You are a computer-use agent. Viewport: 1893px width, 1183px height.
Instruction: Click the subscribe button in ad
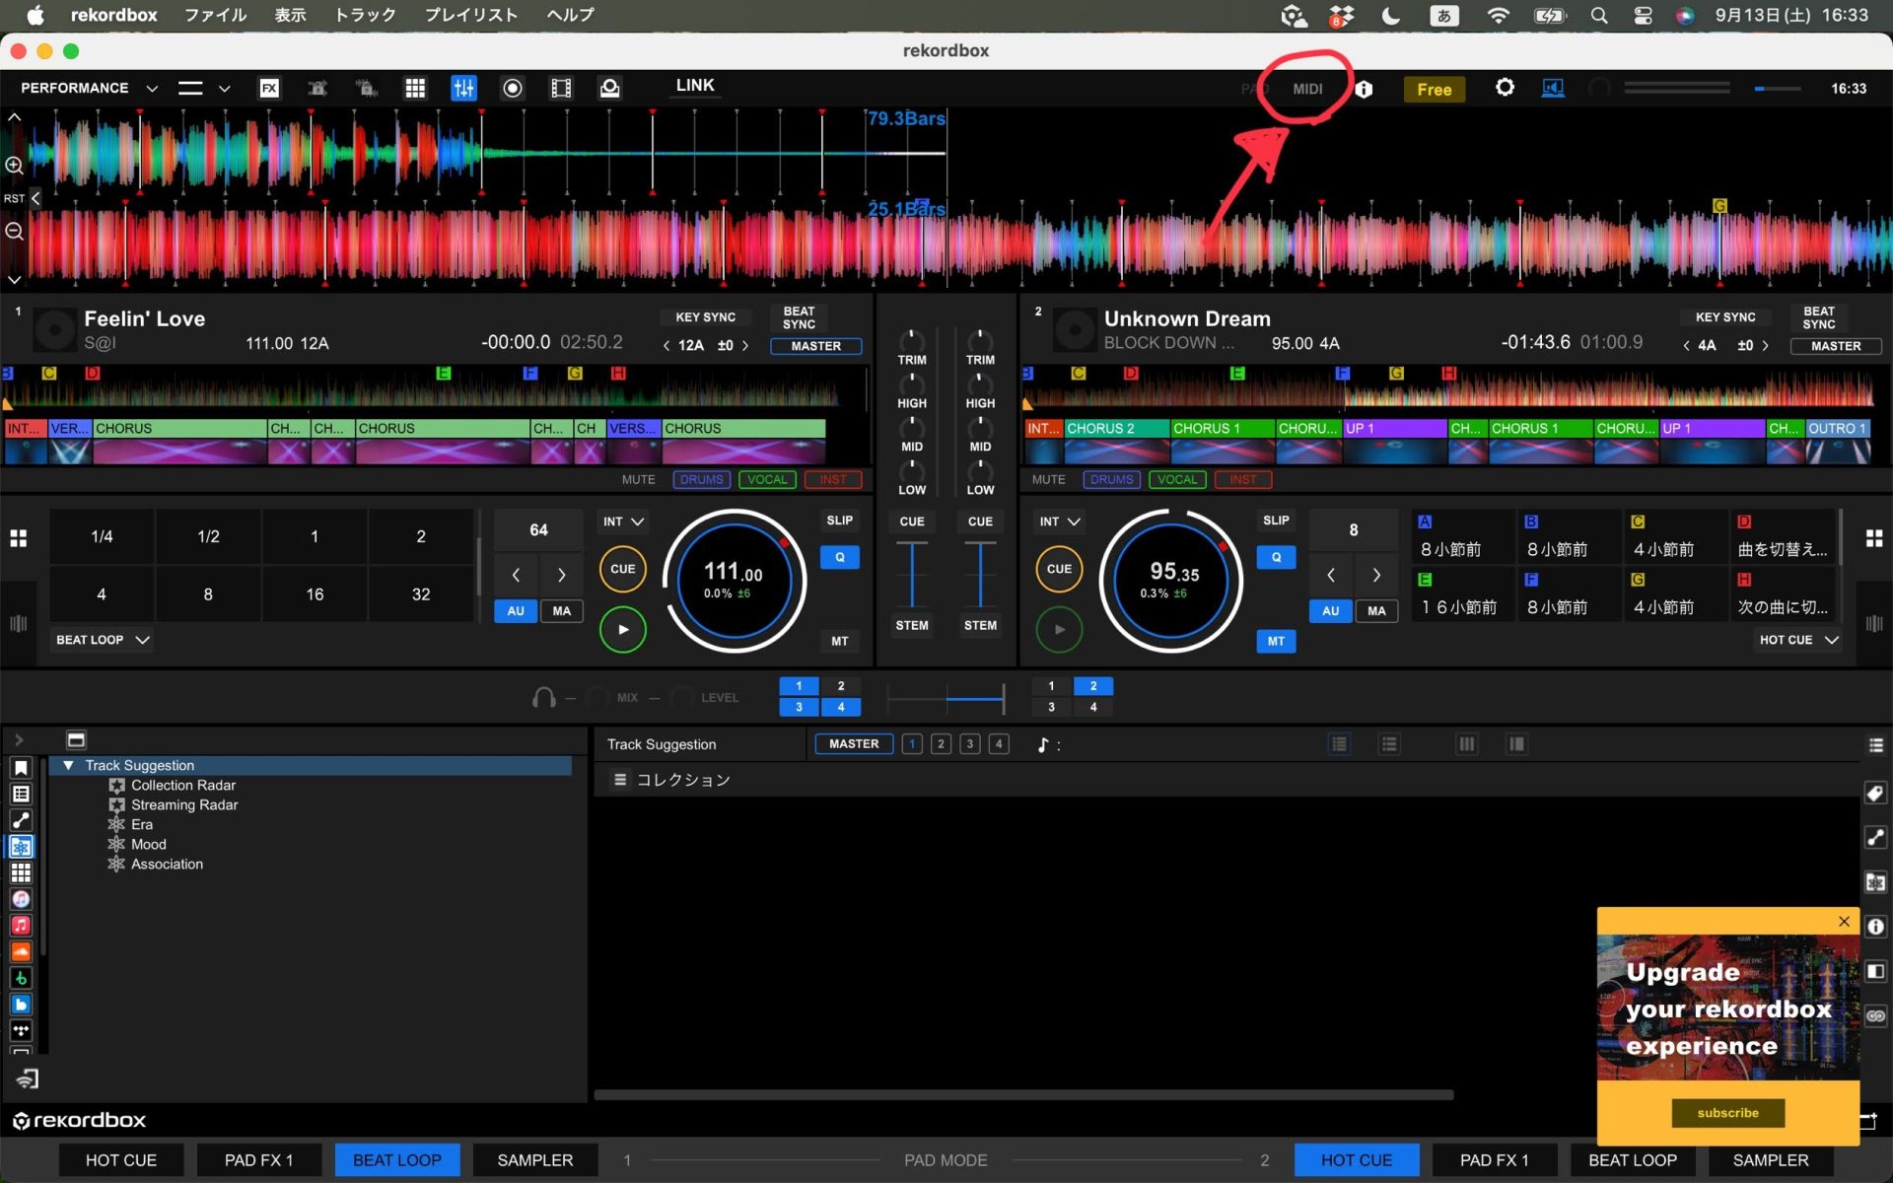click(x=1727, y=1113)
